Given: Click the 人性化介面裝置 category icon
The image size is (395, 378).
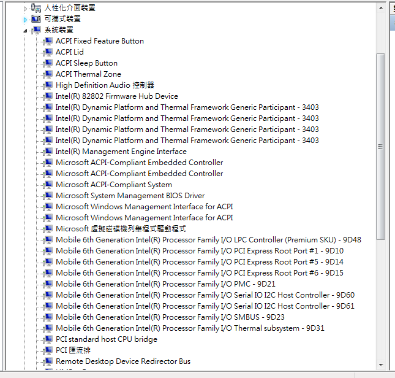Looking at the screenshot, I should point(36,8).
